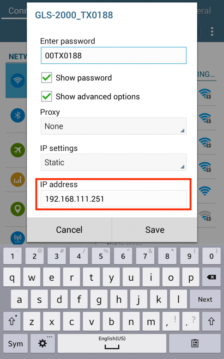Tap the Next key on keyboard
Screen dimensions: 224x359
point(205,299)
